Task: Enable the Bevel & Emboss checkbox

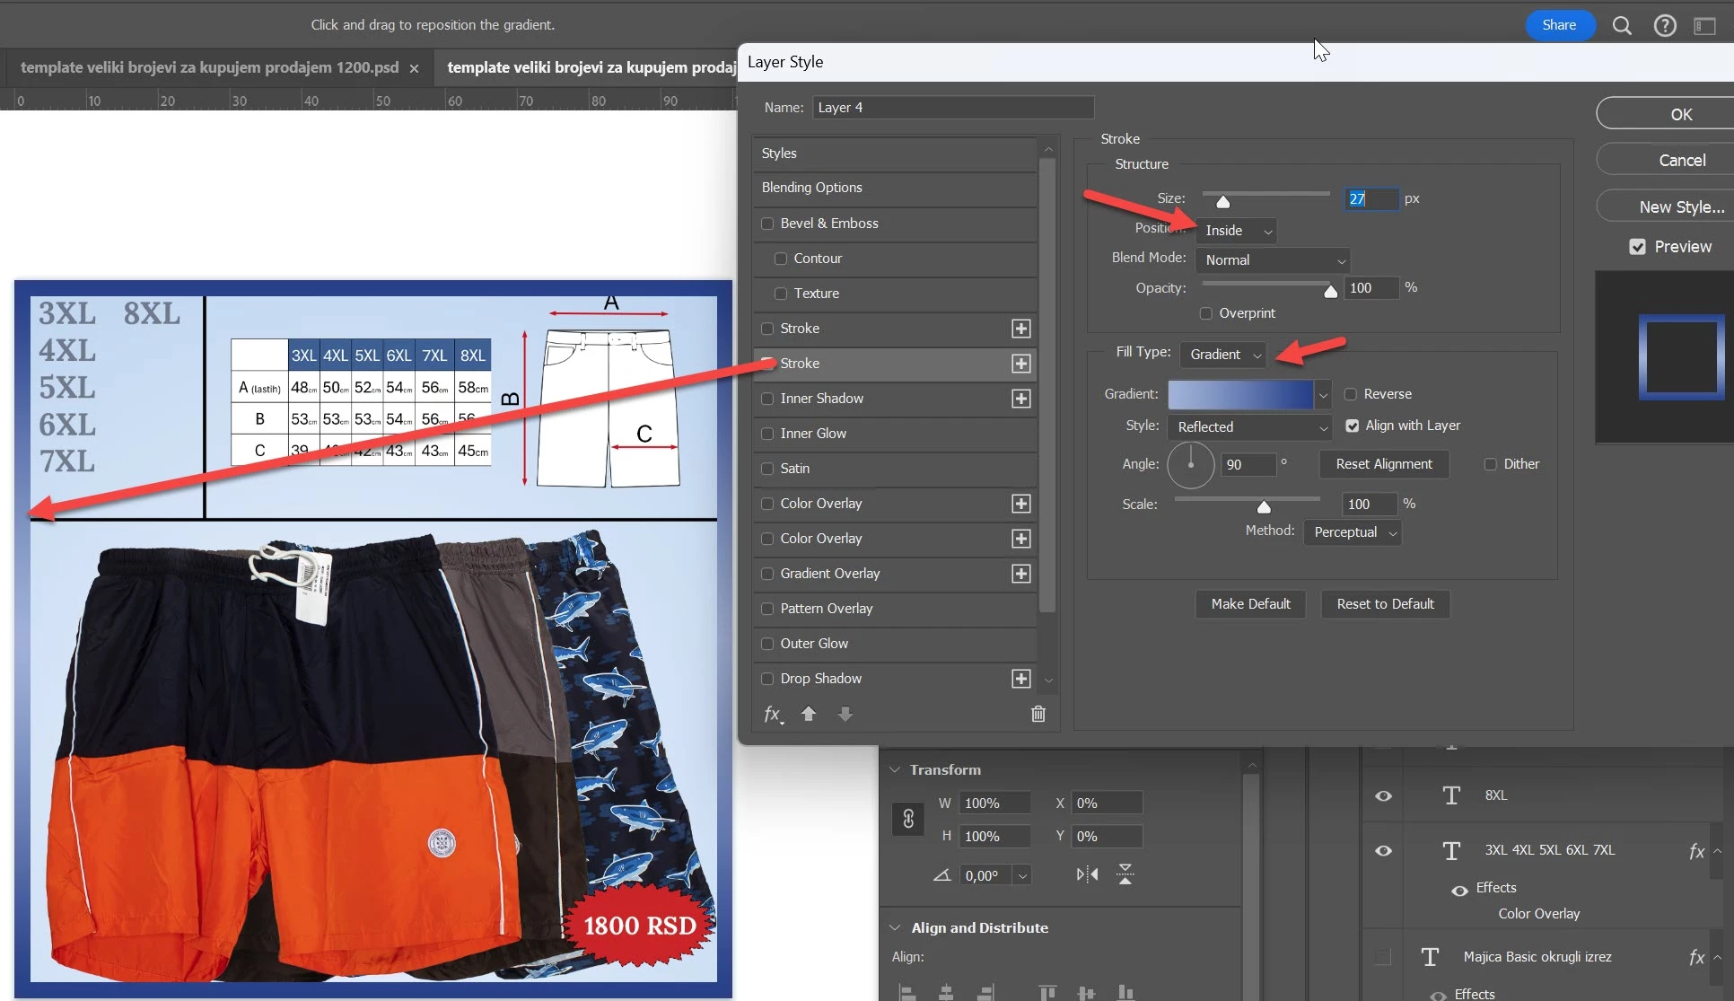Action: (x=767, y=224)
